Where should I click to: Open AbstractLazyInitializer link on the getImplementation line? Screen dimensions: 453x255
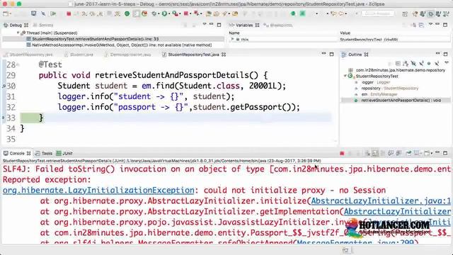pos(397,212)
